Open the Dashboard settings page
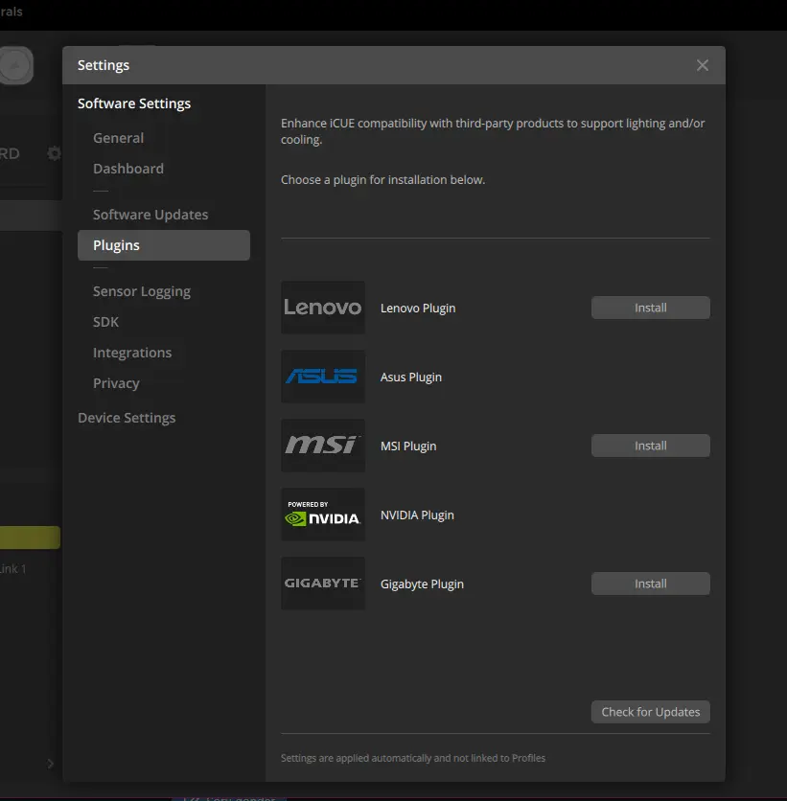Image resolution: width=787 pixels, height=801 pixels. tap(128, 169)
